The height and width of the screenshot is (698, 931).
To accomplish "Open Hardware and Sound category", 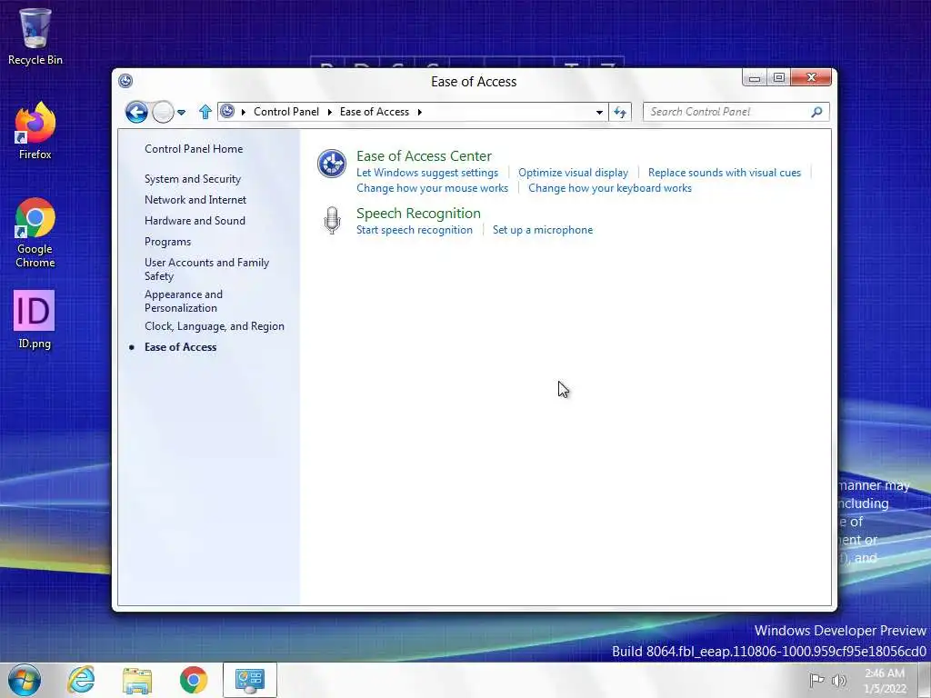I will click(x=195, y=221).
